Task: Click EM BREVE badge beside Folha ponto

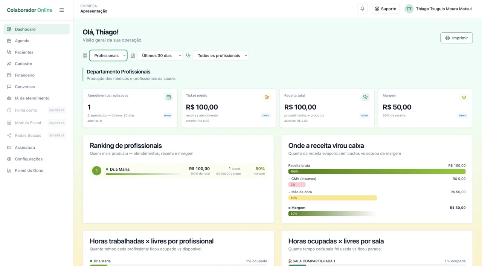Action: coord(57,110)
